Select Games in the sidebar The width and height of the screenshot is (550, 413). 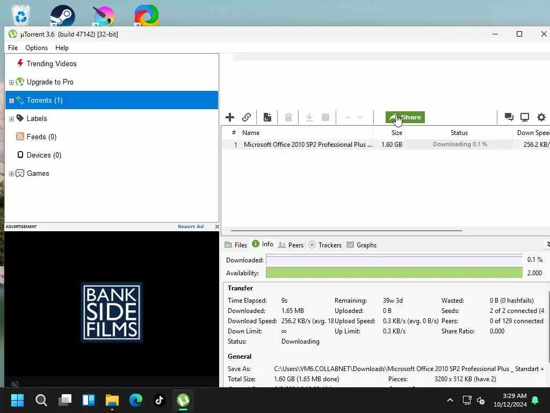tap(38, 173)
